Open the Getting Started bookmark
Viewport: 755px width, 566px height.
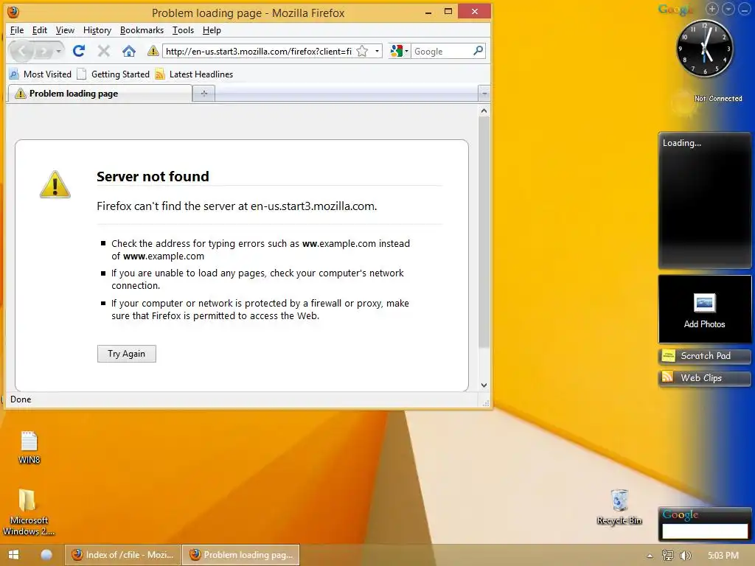pyautogui.click(x=114, y=74)
